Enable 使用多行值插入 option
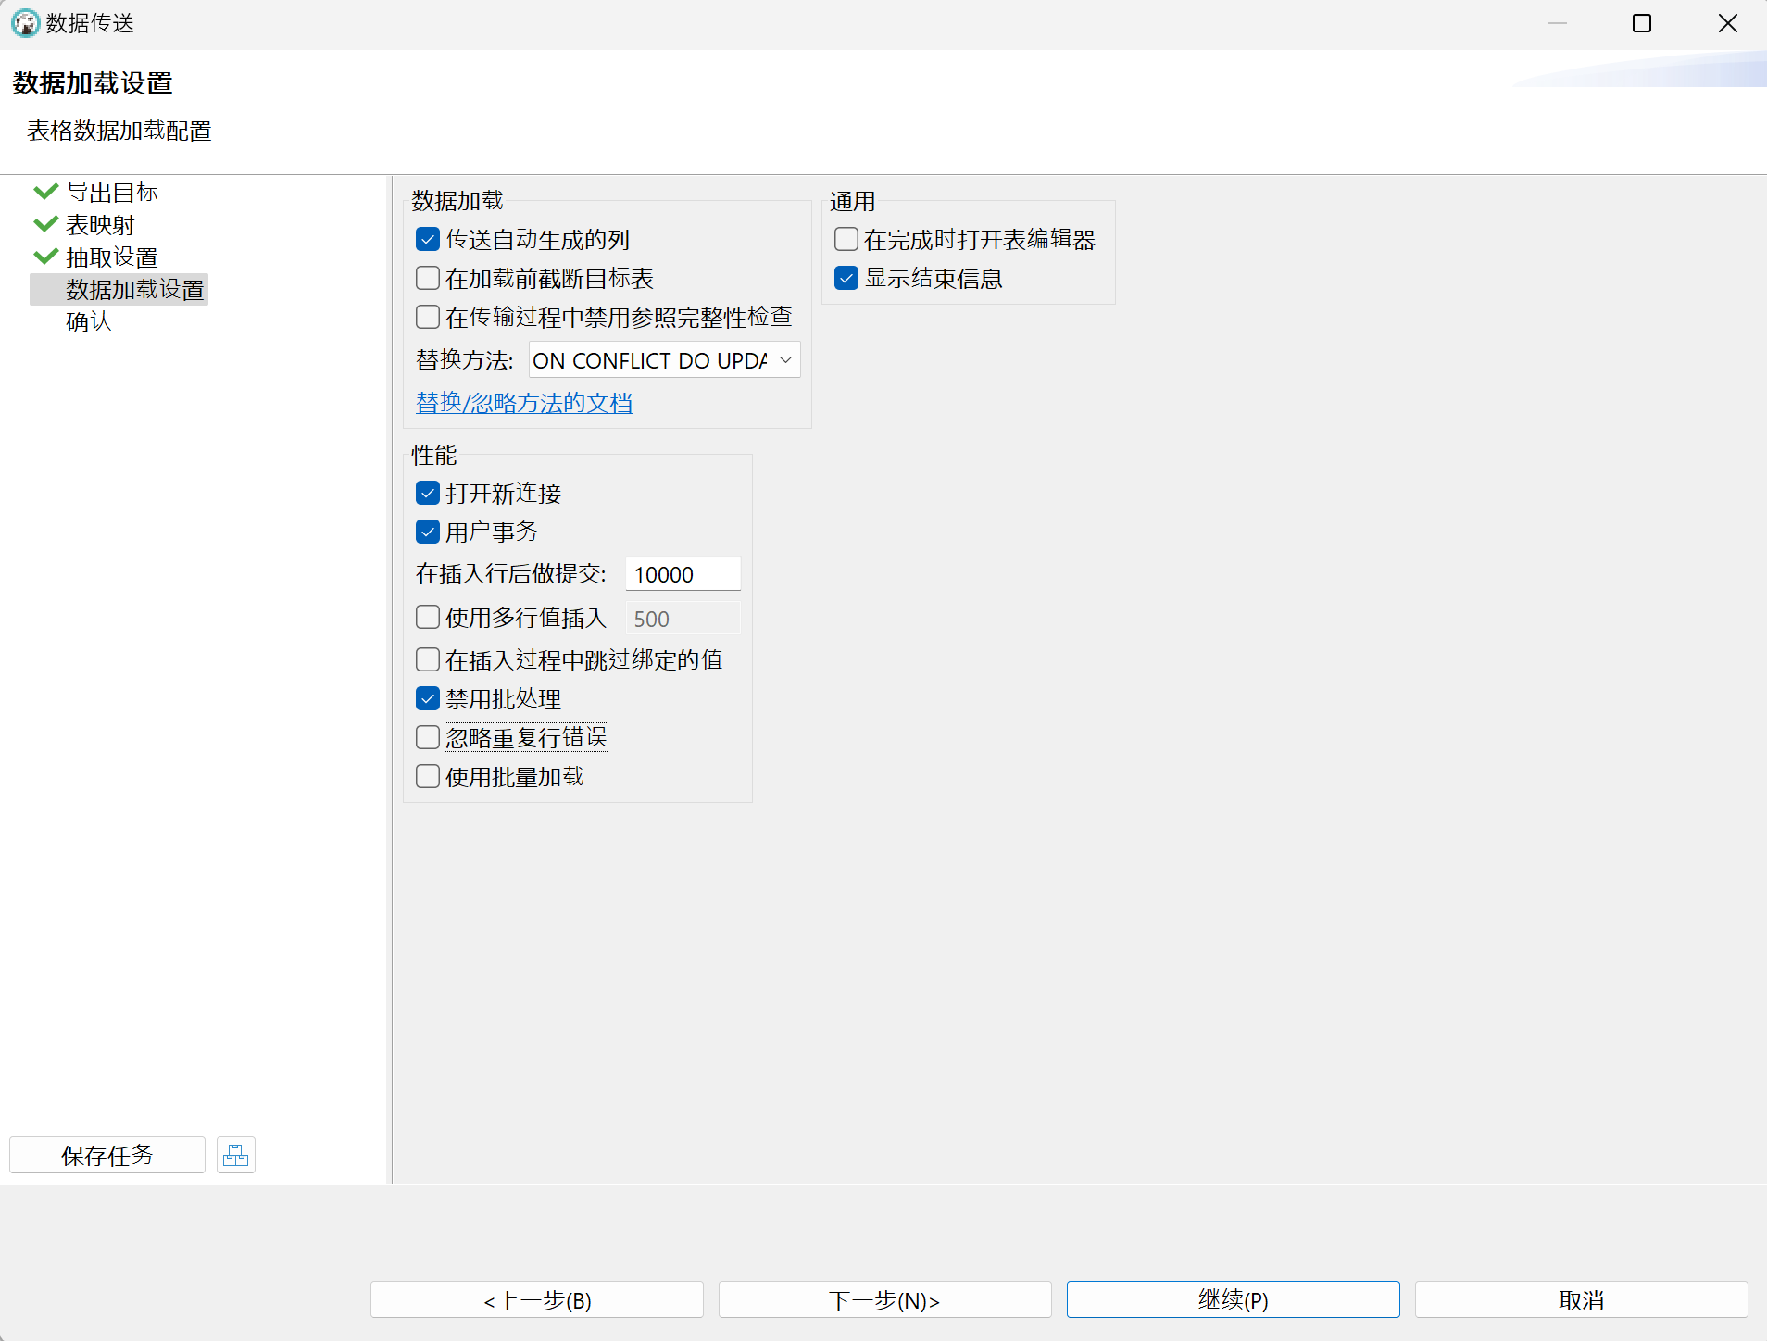The height and width of the screenshot is (1341, 1767). 428,618
